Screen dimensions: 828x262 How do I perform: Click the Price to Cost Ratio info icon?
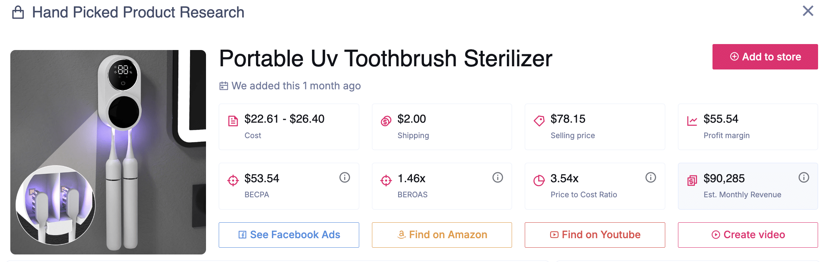tap(651, 177)
